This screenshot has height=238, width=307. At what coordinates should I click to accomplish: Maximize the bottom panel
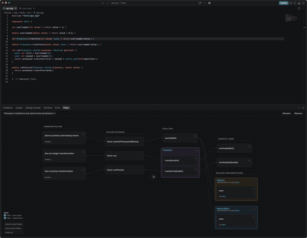pos(299,108)
